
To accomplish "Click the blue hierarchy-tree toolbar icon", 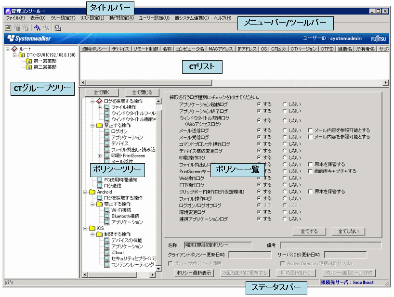I will pos(37,27).
